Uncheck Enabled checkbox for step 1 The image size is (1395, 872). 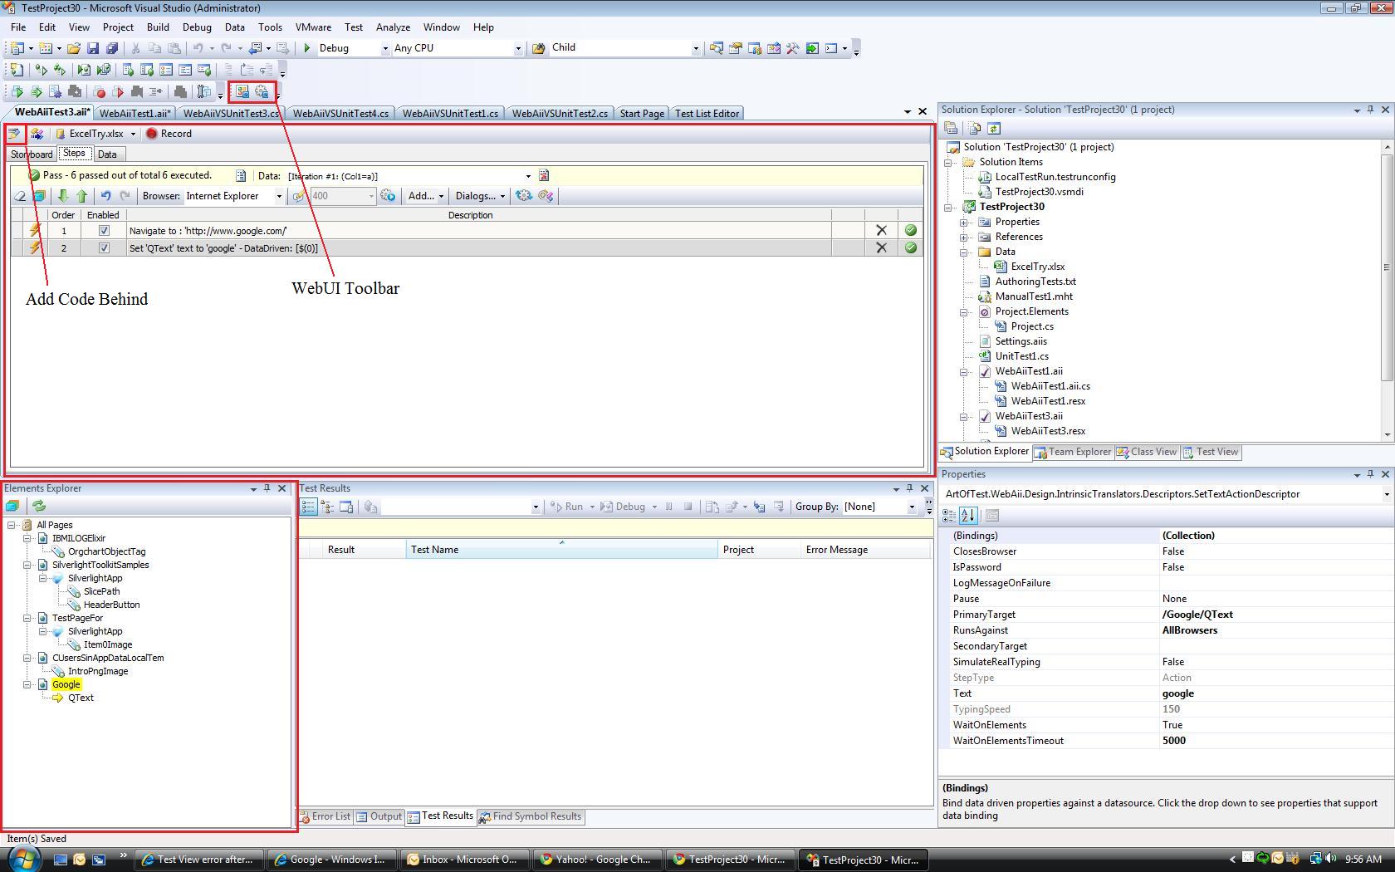point(104,230)
